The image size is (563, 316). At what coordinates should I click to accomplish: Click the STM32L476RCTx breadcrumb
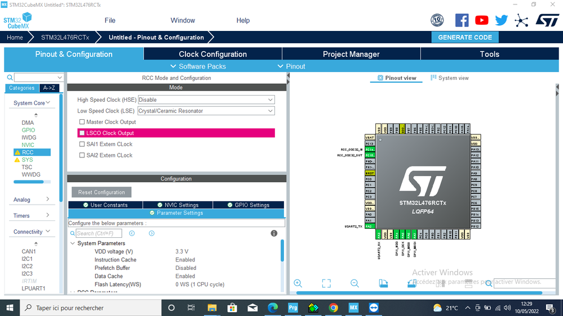coord(65,37)
